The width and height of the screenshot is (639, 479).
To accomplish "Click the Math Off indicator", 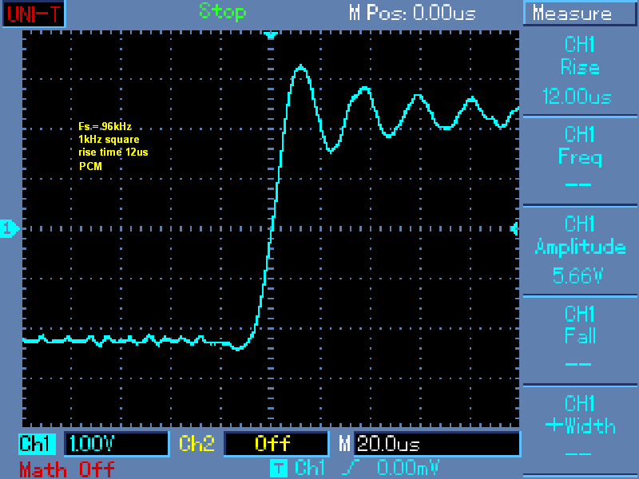I will (x=67, y=469).
